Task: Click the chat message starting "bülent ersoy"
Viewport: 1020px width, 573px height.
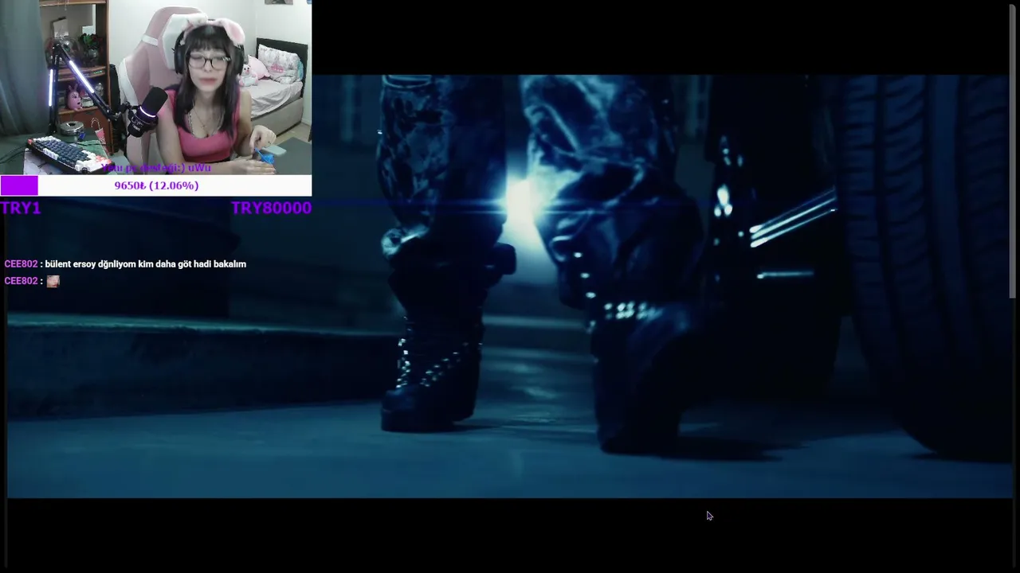Action: click(x=146, y=264)
